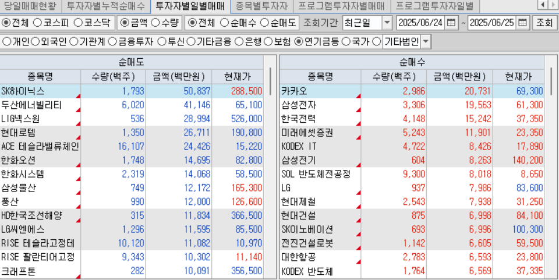Viewport: 559px width, 280px height.
Task: Select the 크래프톤 row
Action: point(132,271)
